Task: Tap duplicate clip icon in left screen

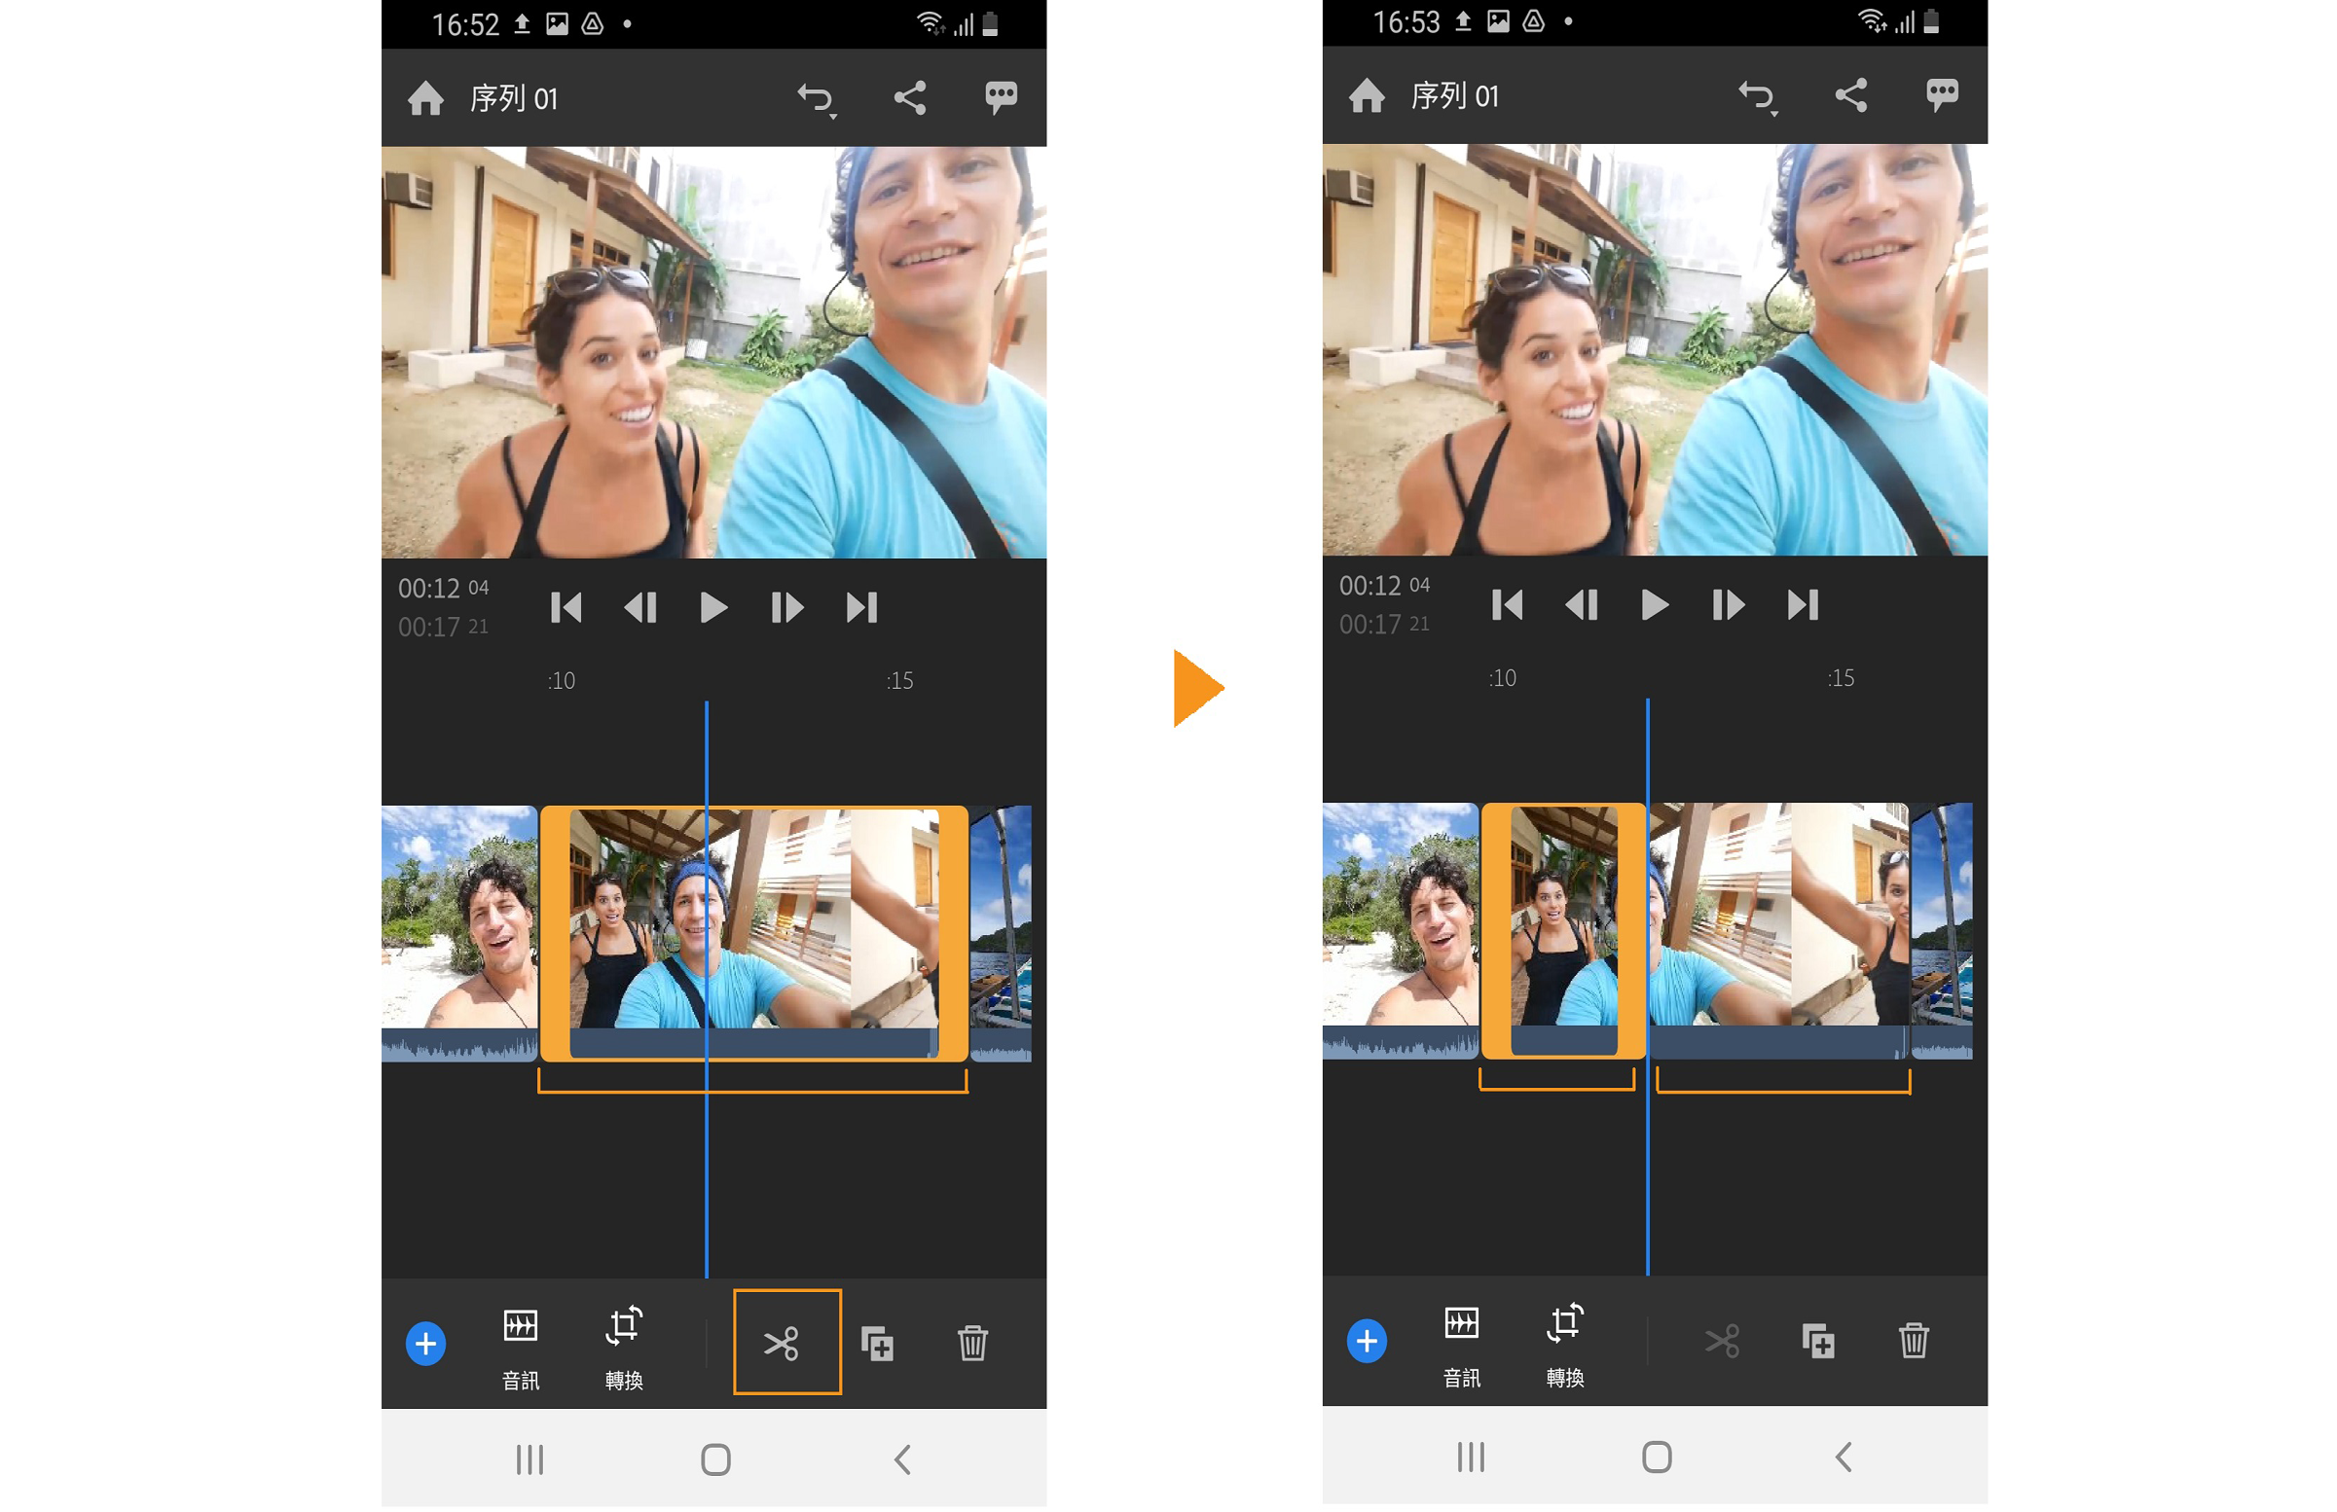Action: pyautogui.click(x=877, y=1344)
